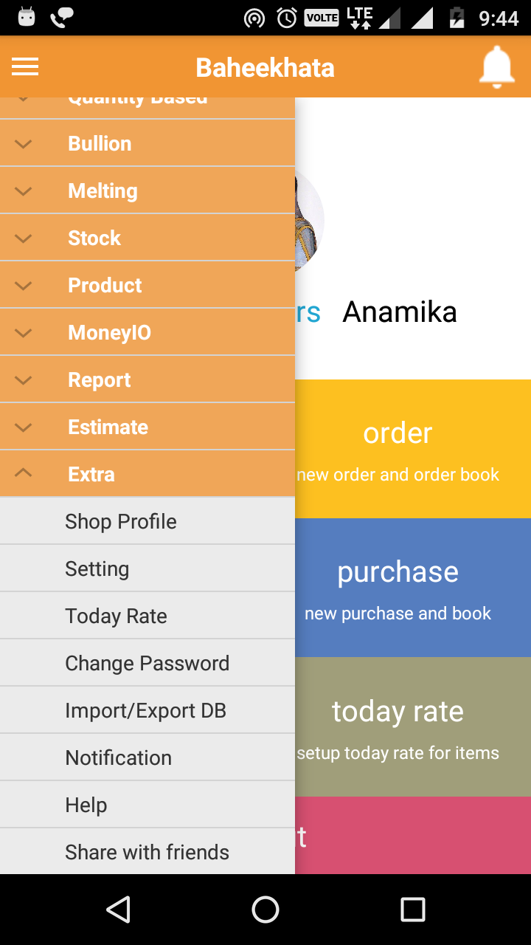Tap the blue purchase tile
531x945 pixels.
pyautogui.click(x=413, y=588)
